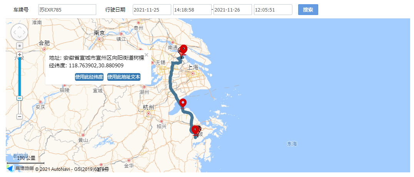Viewport: 414px width, 177px height.
Task: Click the 湖州 city label
Action: point(144,92)
